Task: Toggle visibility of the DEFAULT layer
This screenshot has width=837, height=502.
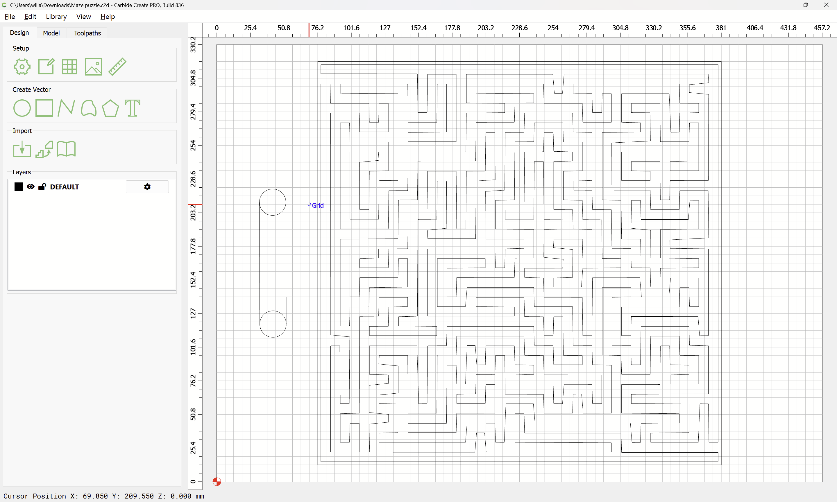Action: tap(31, 187)
